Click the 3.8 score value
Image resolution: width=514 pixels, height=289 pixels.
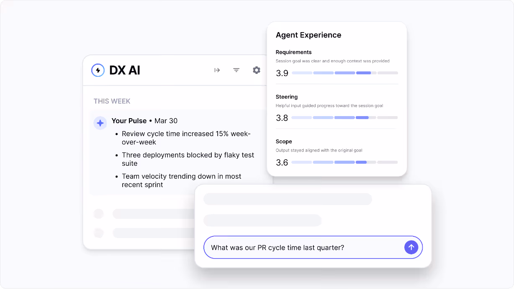[x=282, y=118]
